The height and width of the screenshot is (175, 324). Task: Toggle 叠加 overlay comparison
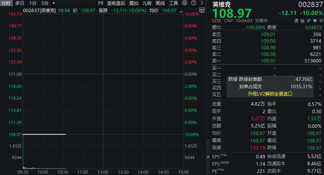point(133,3)
